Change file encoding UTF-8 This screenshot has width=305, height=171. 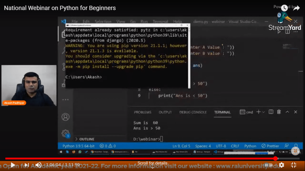coord(221,146)
